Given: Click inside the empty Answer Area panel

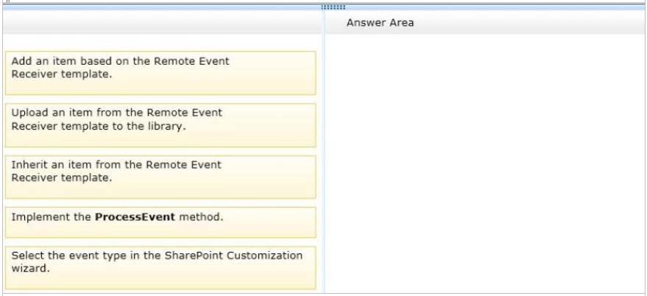Looking at the screenshot, I should 485,163.
